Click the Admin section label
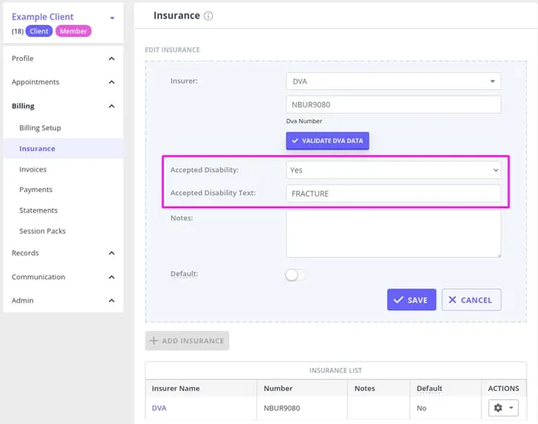The height and width of the screenshot is (424, 538). click(x=22, y=300)
